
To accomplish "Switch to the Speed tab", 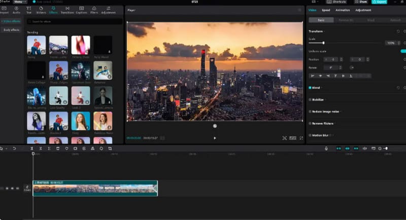I will [326, 10].
